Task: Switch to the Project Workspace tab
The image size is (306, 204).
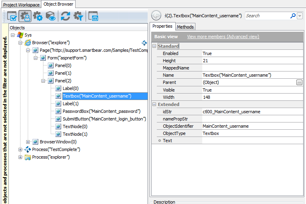Action: click(21, 4)
